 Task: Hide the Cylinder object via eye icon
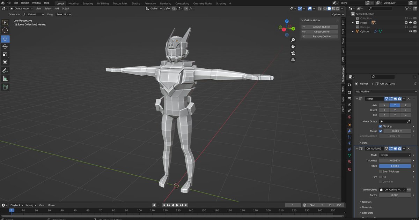click(x=411, y=31)
